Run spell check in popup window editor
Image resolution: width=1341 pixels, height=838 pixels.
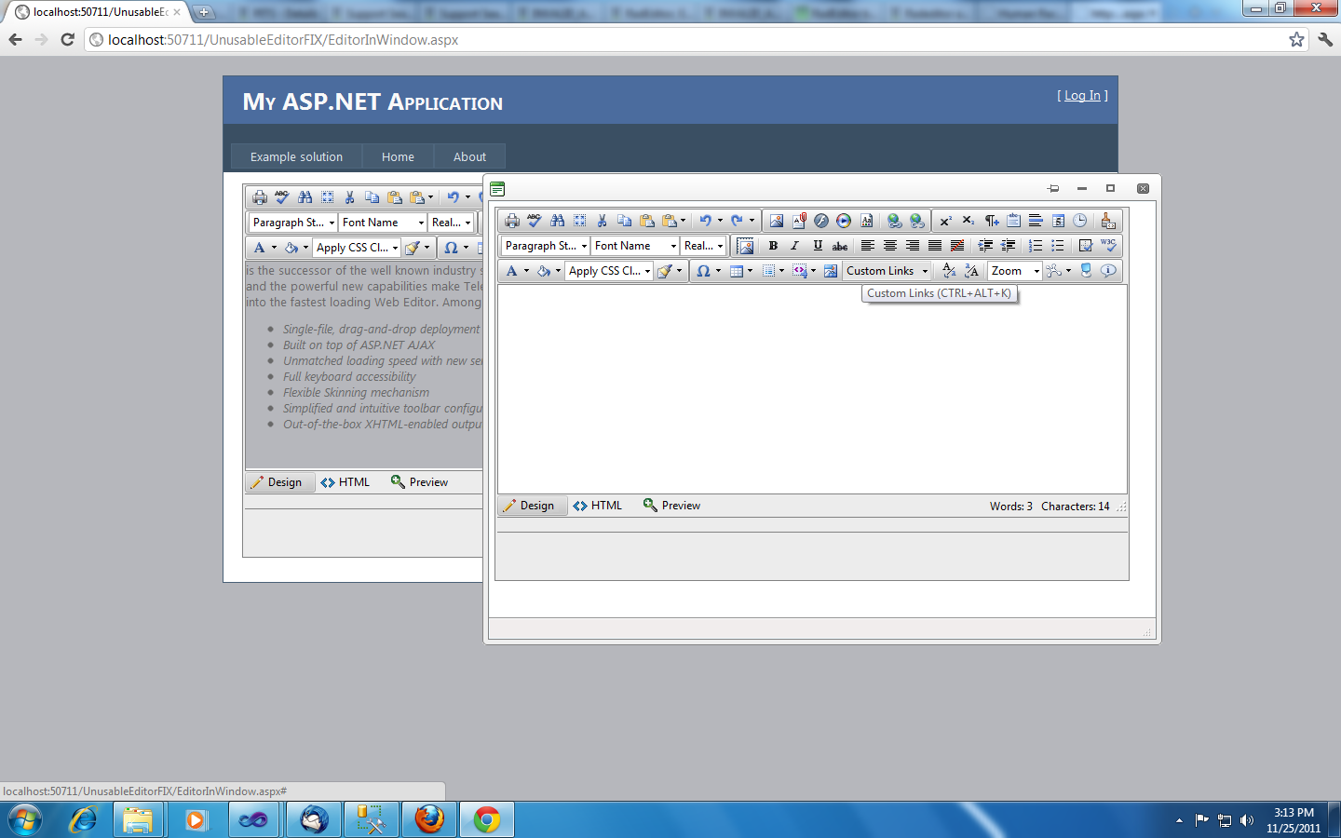[535, 221]
